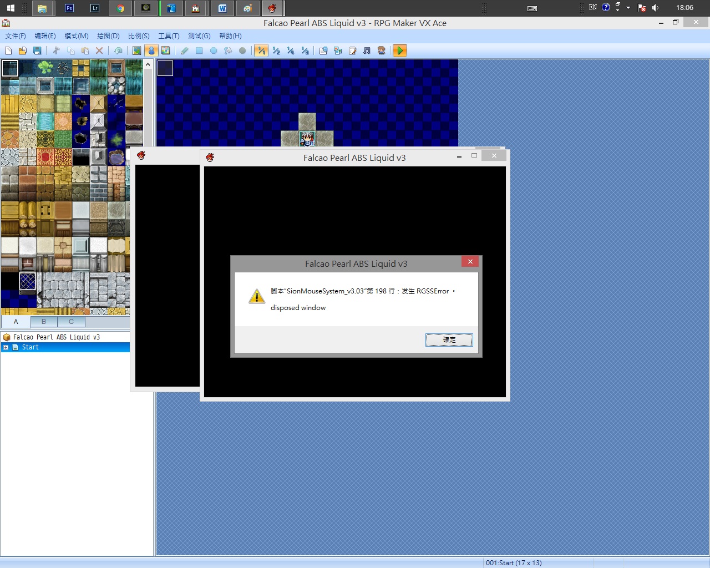The image size is (710, 568).
Task: Open a project with the folder icon
Action: (x=23, y=50)
